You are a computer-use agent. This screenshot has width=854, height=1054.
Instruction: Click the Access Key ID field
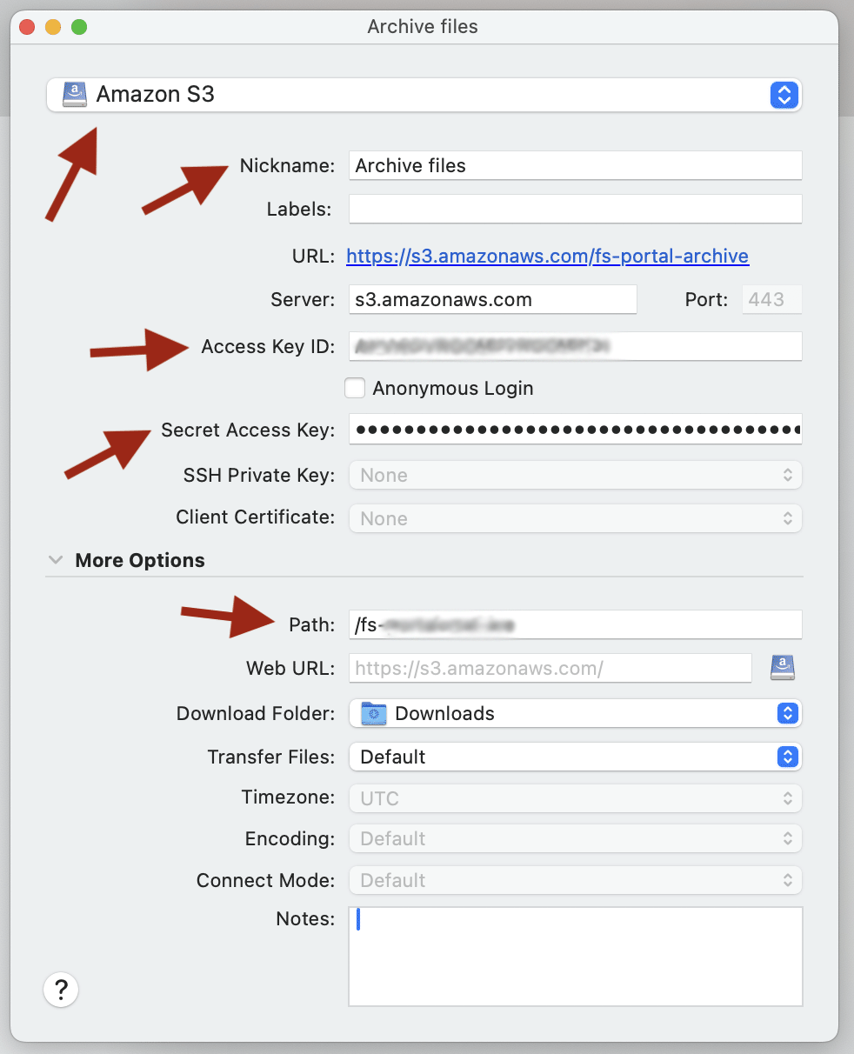tap(574, 346)
